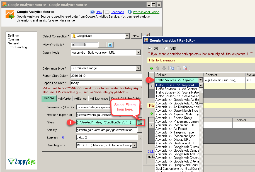Click the Filters text field
Screen dimensions: 255x172
[x=106, y=122]
